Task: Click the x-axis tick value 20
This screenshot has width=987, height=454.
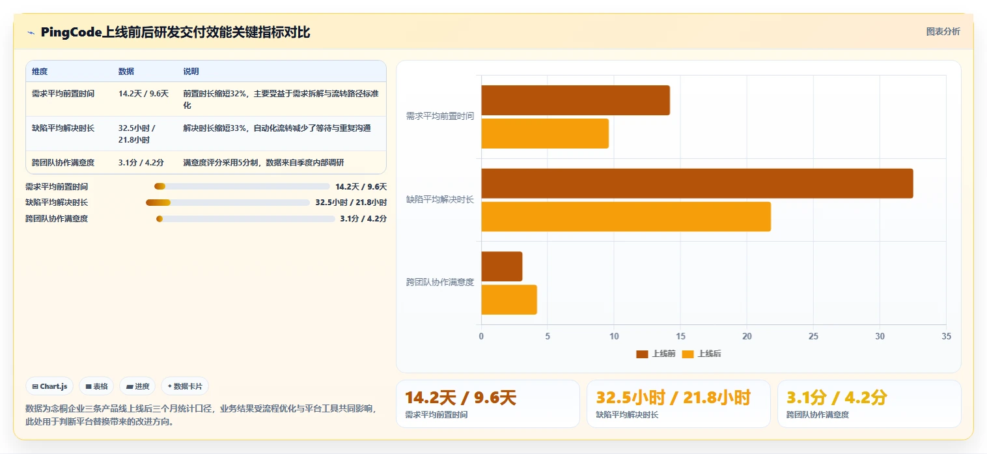Action: pyautogui.click(x=747, y=336)
